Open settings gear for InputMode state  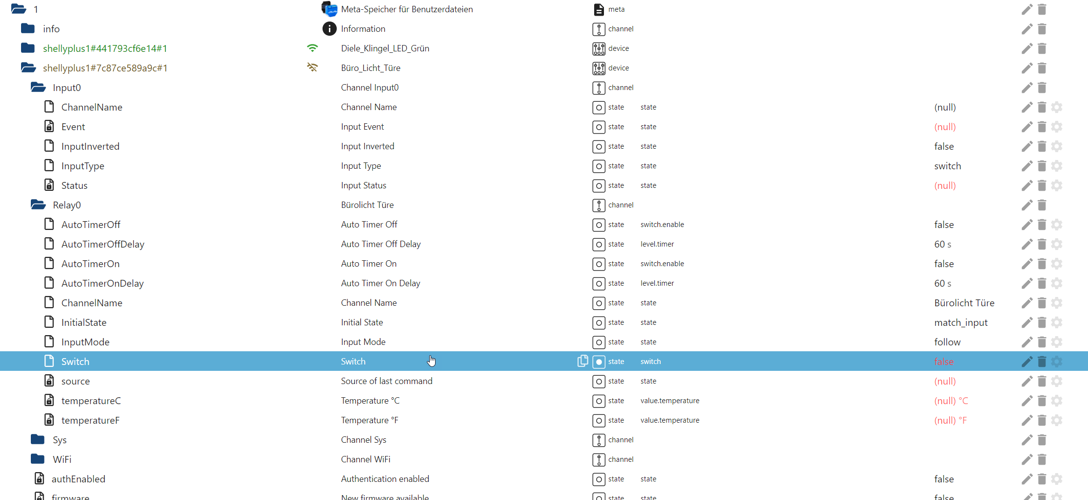pyautogui.click(x=1057, y=342)
